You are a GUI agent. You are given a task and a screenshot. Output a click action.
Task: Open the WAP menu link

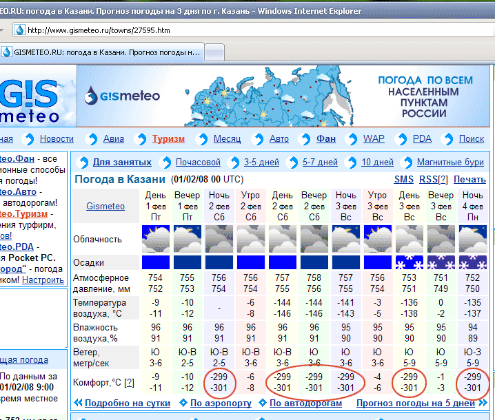pos(374,139)
